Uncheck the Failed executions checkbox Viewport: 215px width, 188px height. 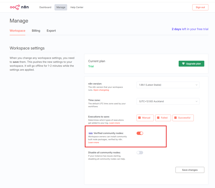(x=158, y=118)
